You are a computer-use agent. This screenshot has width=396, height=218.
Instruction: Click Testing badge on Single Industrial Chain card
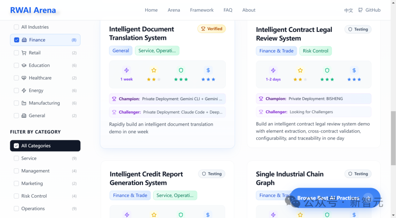(x=358, y=174)
